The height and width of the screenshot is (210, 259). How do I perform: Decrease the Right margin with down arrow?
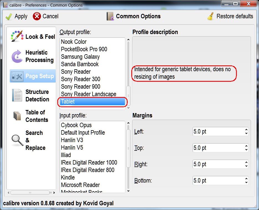click(x=246, y=166)
